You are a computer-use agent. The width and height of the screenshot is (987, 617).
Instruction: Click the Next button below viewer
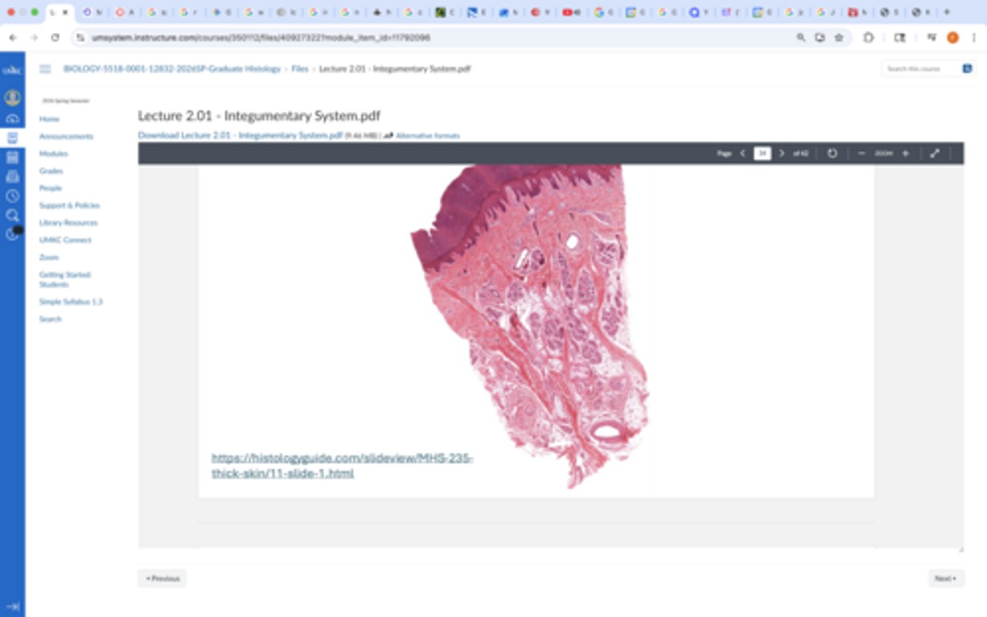[946, 579]
